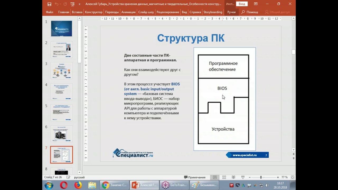The width and height of the screenshot is (338, 190).
Task: Start slideshow from beginning icon in quick access toolbar
Action: [x=72, y=4]
